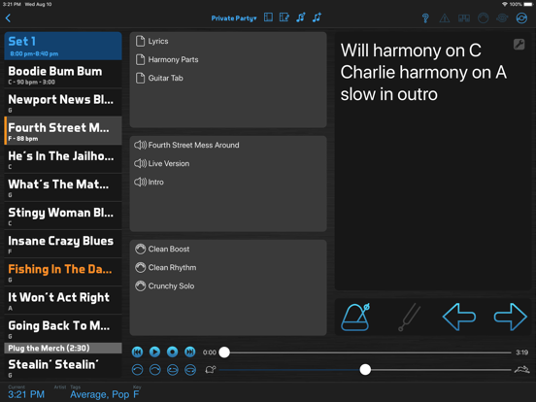Click the playback speed slider handle
The image size is (536, 402).
click(x=365, y=370)
